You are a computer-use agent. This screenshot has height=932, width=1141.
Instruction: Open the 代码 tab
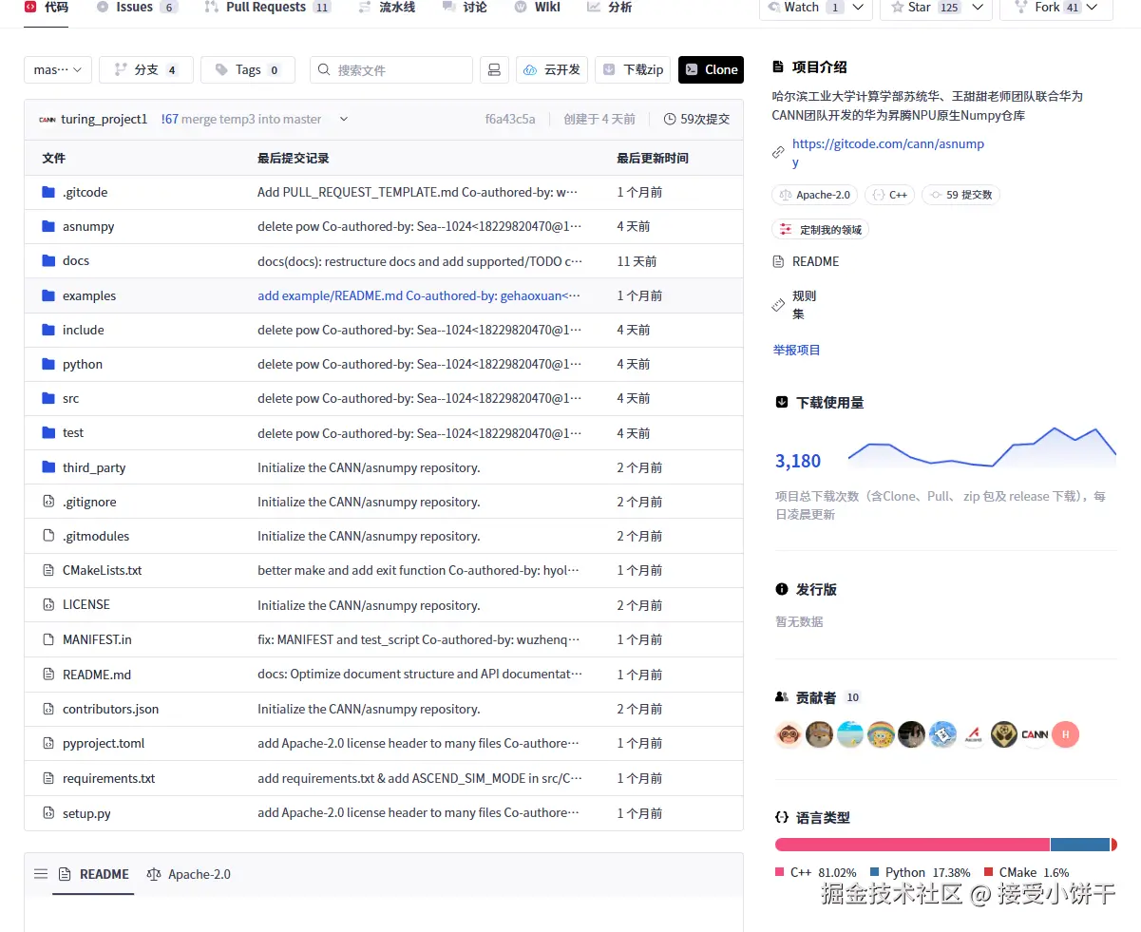click(47, 8)
